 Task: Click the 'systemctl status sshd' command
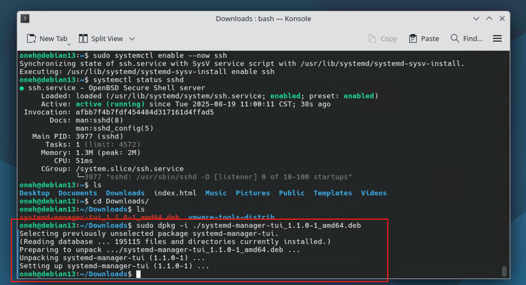point(138,80)
